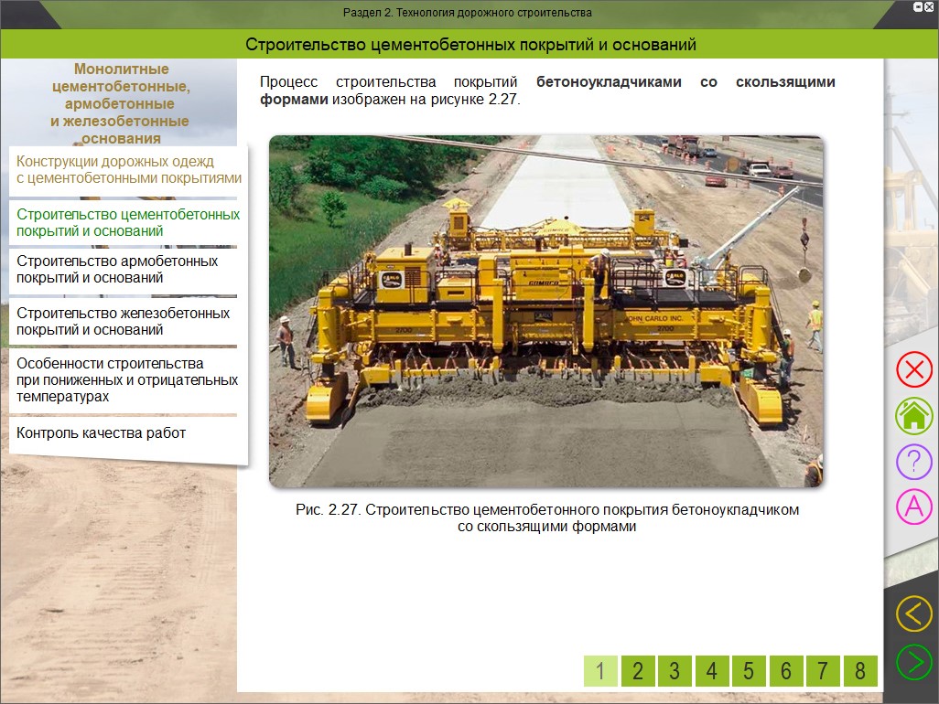The height and width of the screenshot is (704, 939).
Task: Click the 'Монолитные цементобетонные' sidebar heading
Action: coord(120,103)
